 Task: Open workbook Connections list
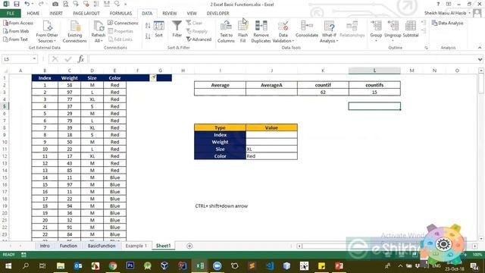point(123,23)
